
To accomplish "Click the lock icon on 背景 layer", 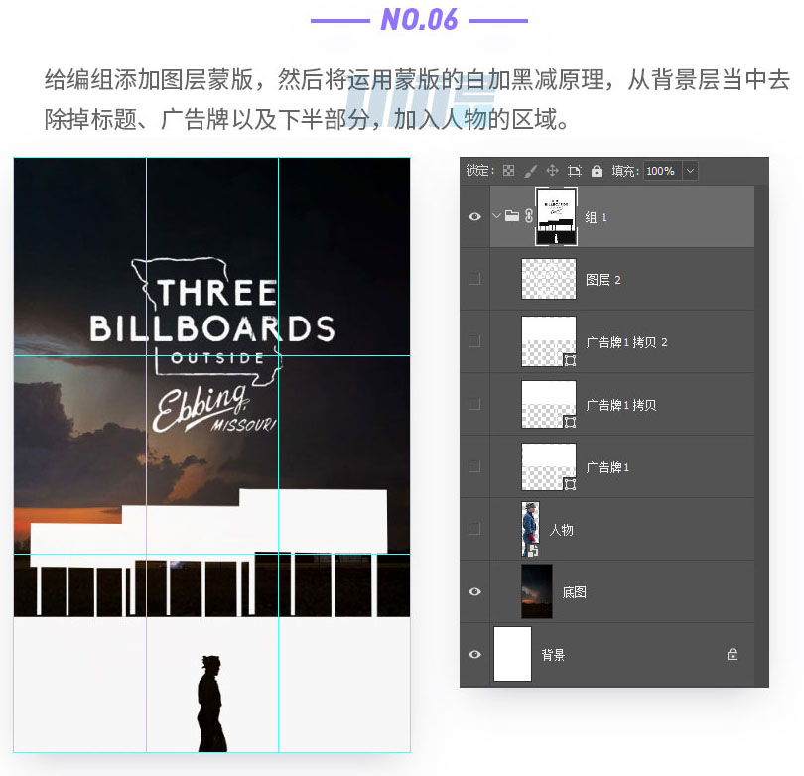I will (x=733, y=655).
